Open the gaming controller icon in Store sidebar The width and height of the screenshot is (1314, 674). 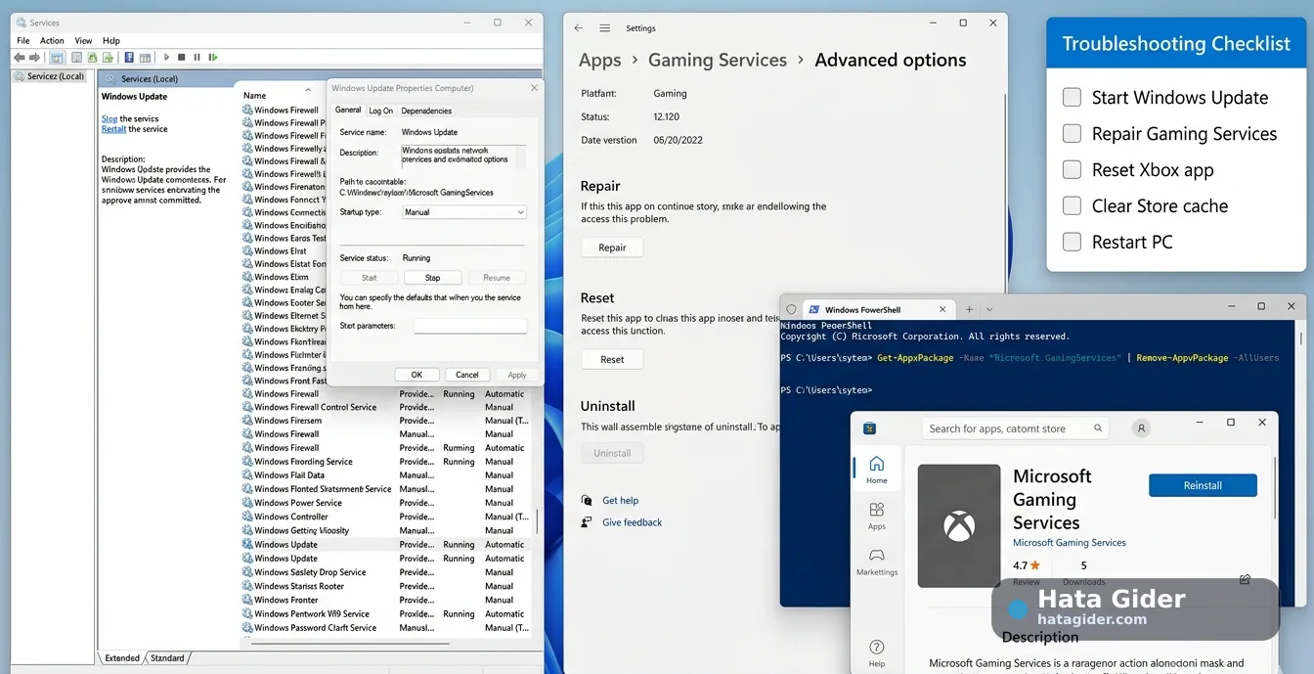877,562
